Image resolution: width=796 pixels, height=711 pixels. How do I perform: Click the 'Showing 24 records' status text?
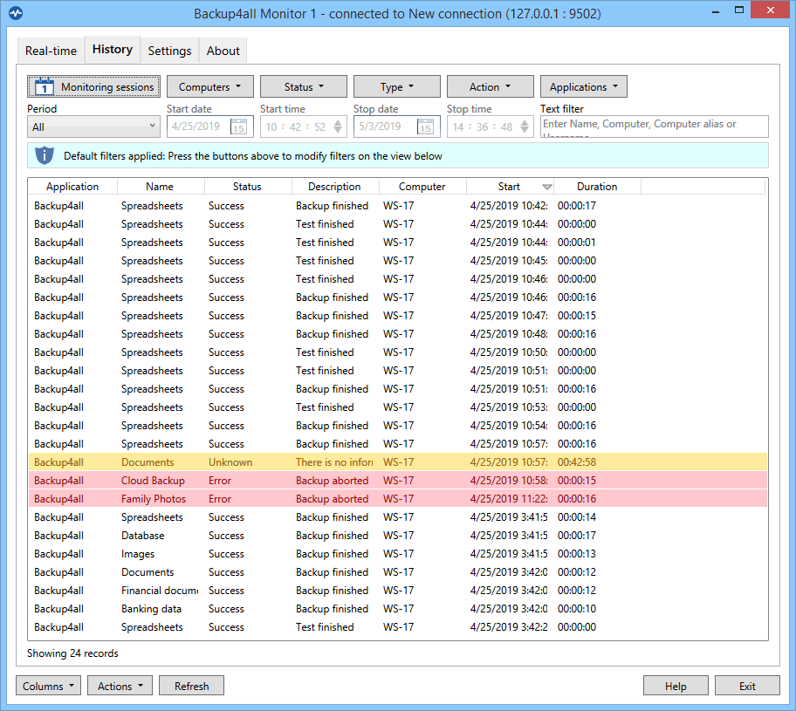pyautogui.click(x=72, y=653)
